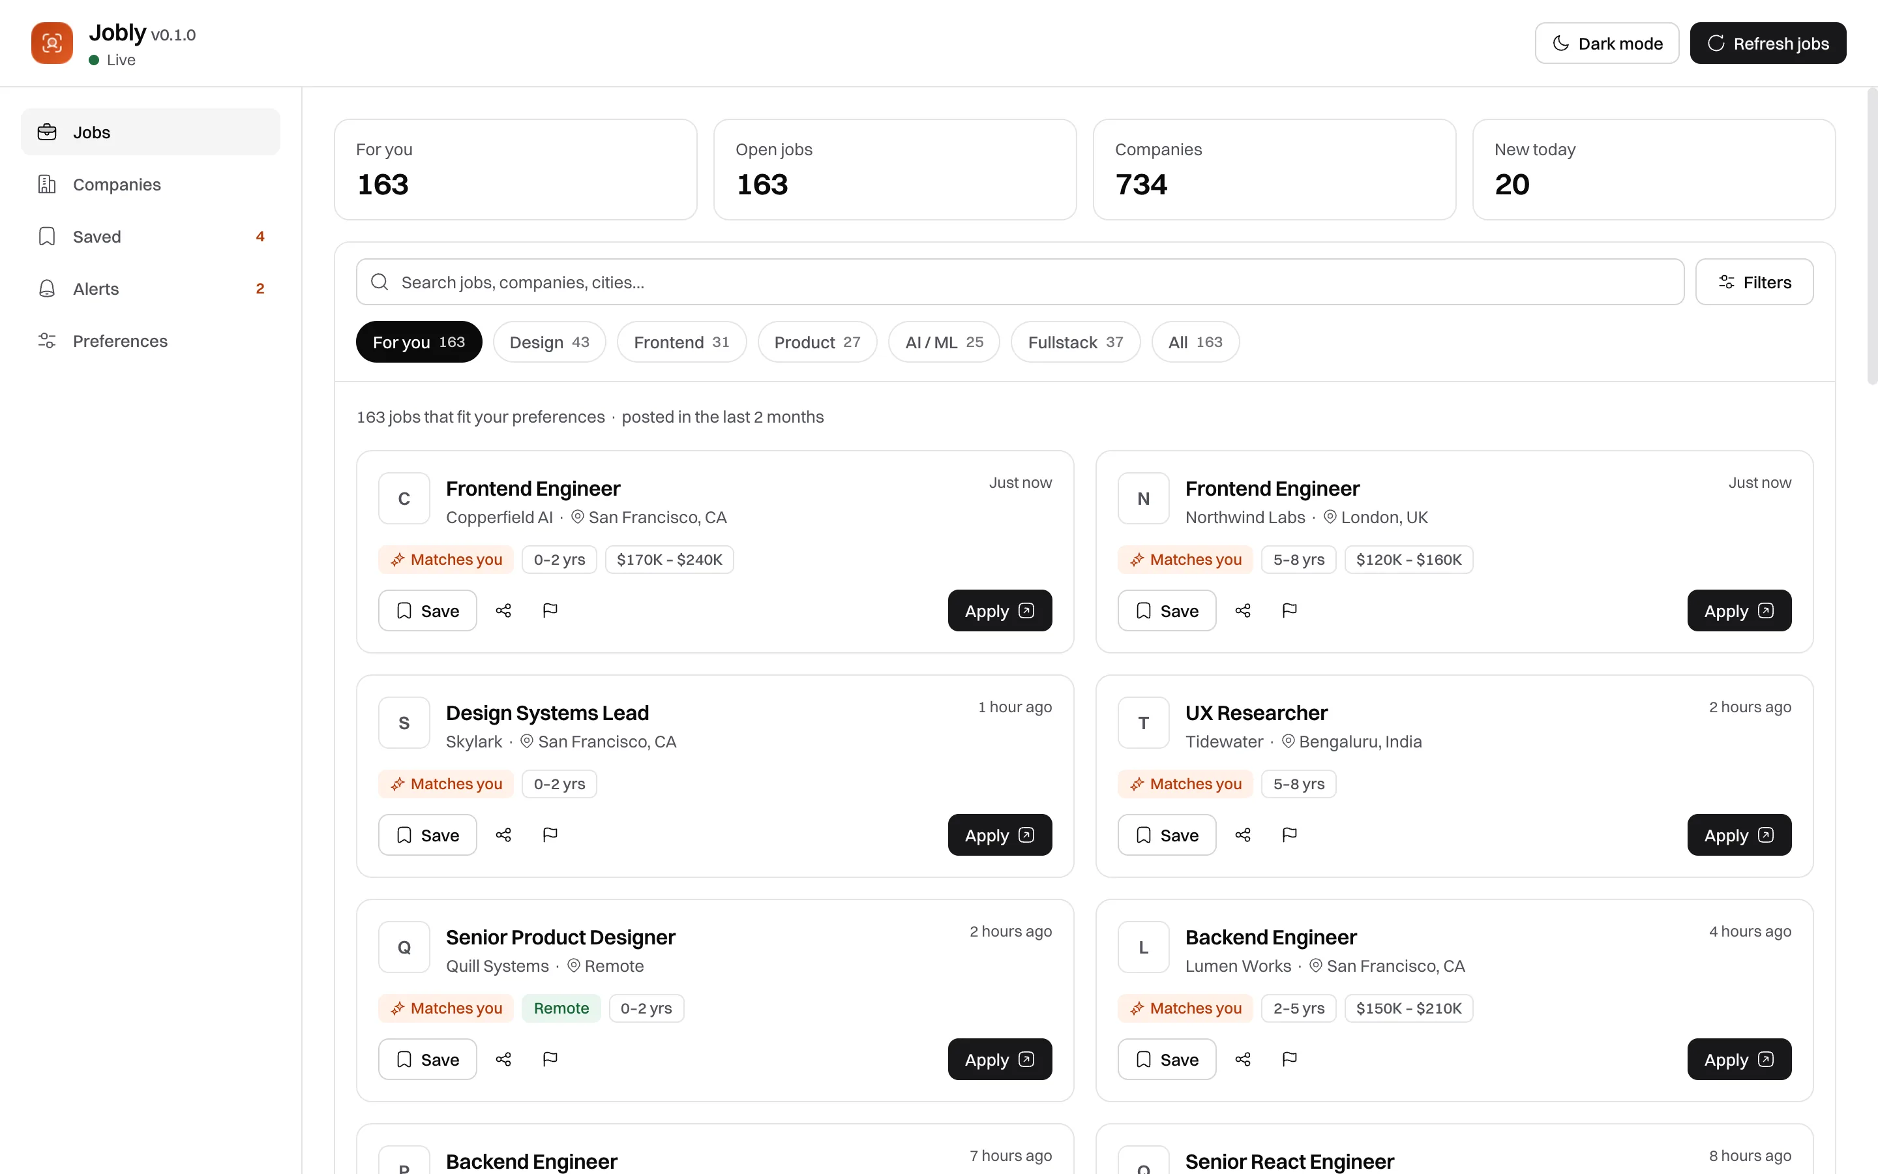Save the Senior Product Designer job

point(428,1059)
